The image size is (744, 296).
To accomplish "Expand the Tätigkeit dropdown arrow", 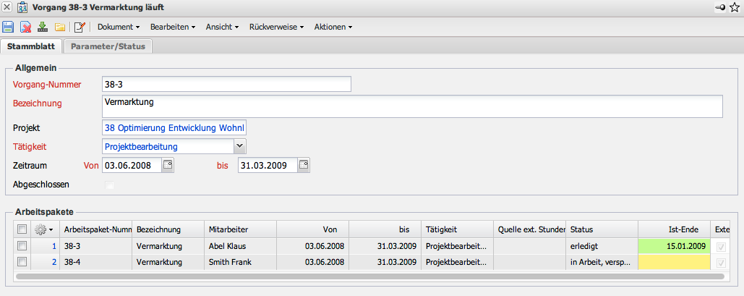I will tap(240, 146).
